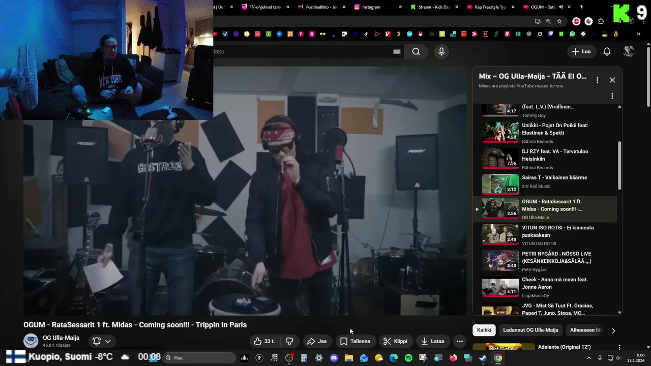
Task: Click the Luo create button
Action: 581,51
